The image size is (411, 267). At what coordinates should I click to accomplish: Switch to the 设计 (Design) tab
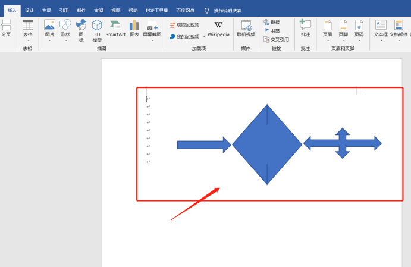[x=29, y=10]
